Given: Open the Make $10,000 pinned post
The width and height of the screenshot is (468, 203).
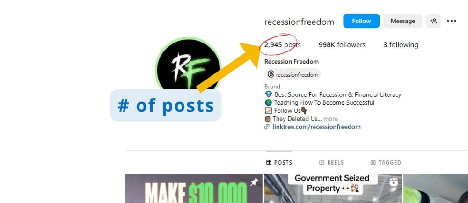Looking at the screenshot, I should [194, 188].
